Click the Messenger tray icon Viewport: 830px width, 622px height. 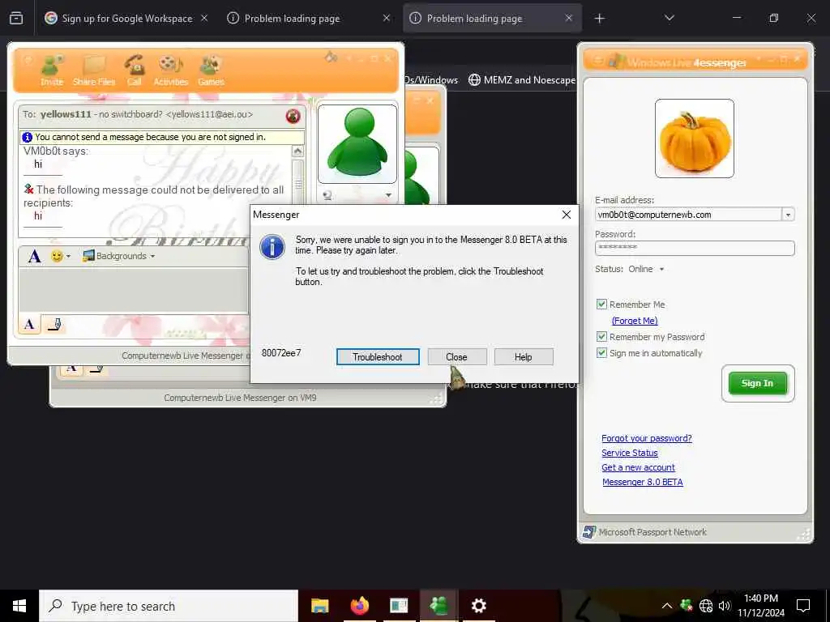[686, 604]
